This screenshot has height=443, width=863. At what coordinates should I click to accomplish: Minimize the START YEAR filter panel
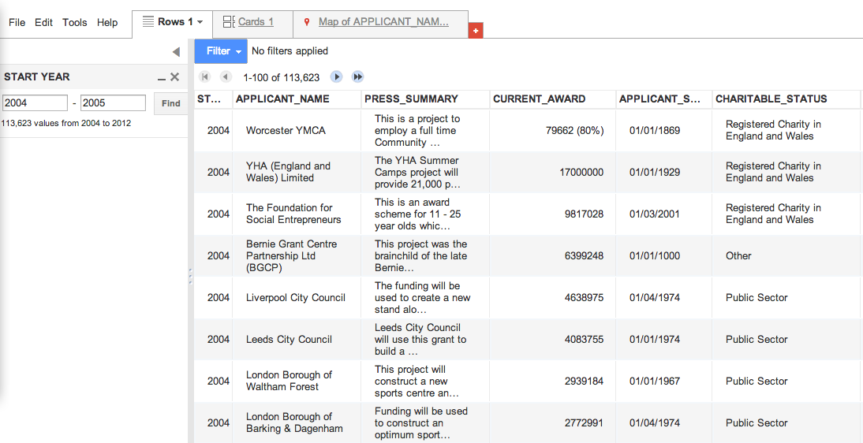tap(161, 78)
